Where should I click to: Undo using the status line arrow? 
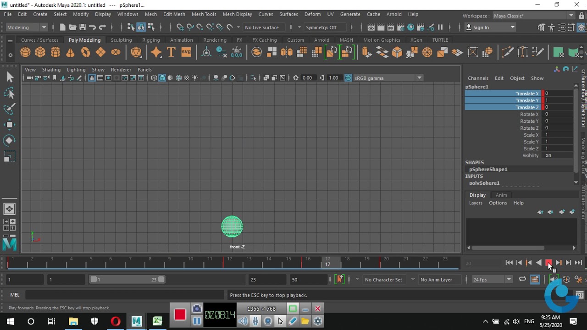click(x=93, y=27)
